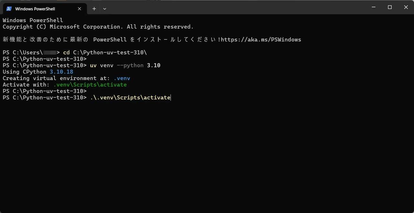Image resolution: width=414 pixels, height=213 pixels.
Task: Expand the new tab profile dropdown chevron
Action: 104,9
